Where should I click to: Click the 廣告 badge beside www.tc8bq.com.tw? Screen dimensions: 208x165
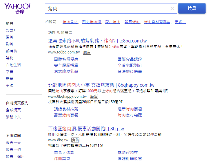click(x=87, y=52)
